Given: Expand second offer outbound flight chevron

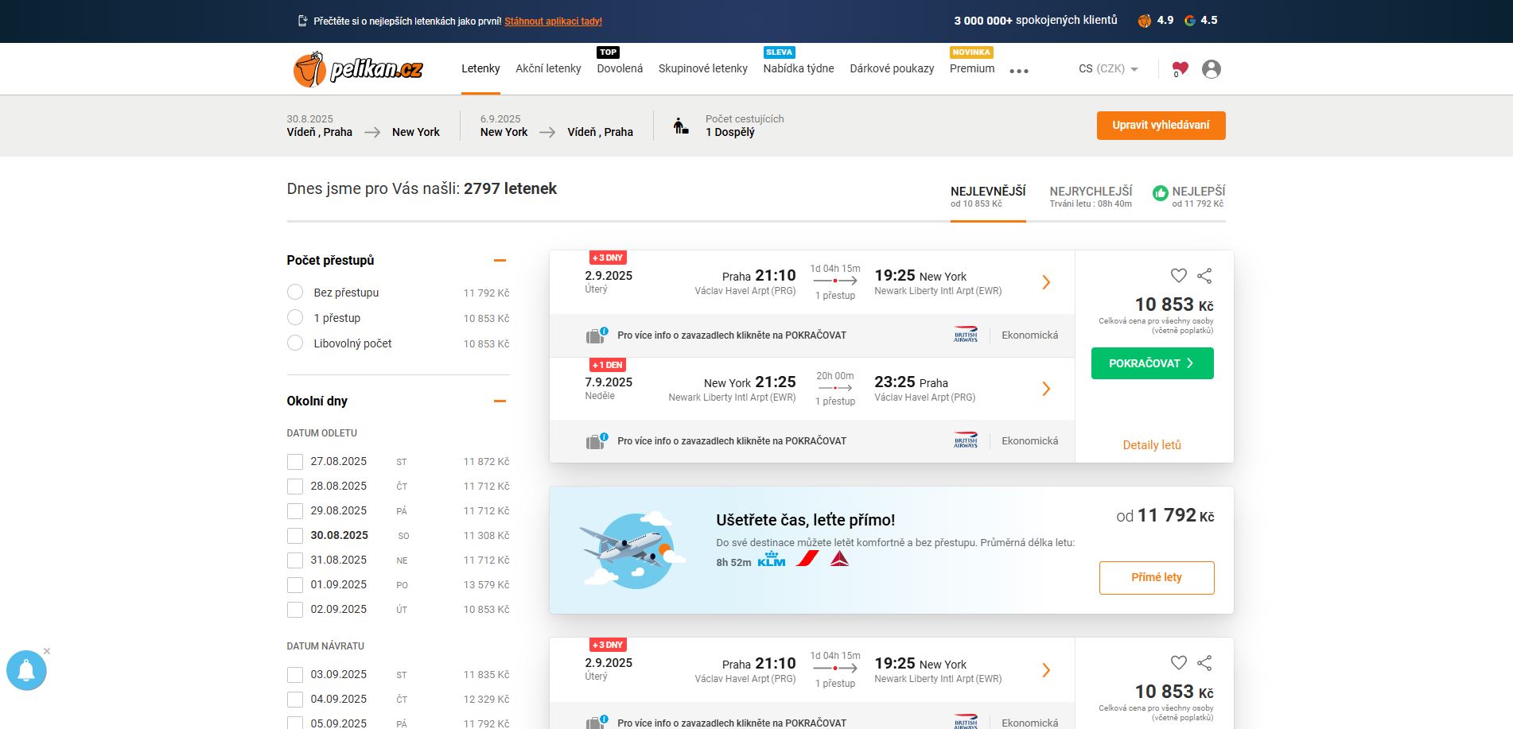Looking at the screenshot, I should 1046,670.
